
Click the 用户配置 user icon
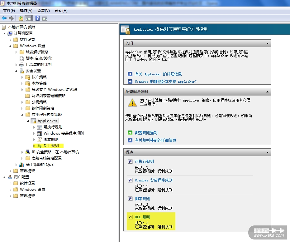[x=10, y=177]
